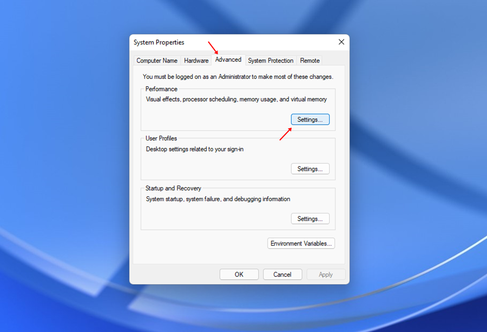Open Performance Settings button
Screen dimensions: 487x332
(x=310, y=119)
